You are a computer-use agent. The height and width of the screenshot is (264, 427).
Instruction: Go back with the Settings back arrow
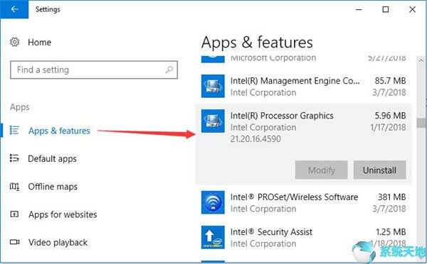click(x=14, y=9)
